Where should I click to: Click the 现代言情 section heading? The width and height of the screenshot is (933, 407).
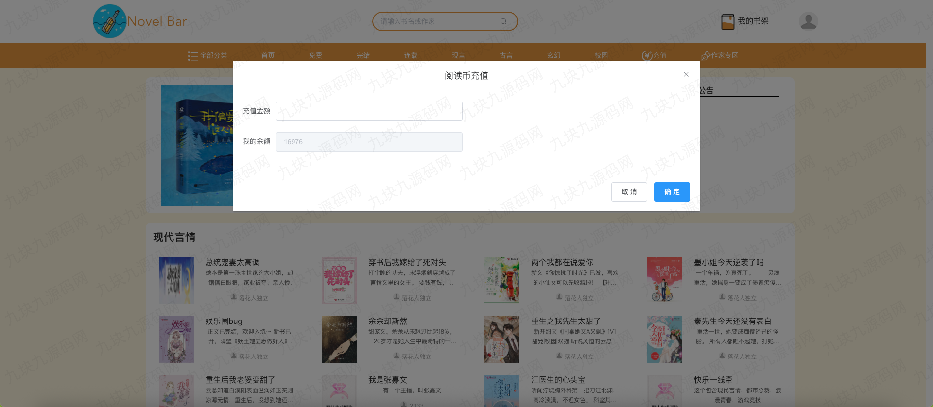point(174,237)
